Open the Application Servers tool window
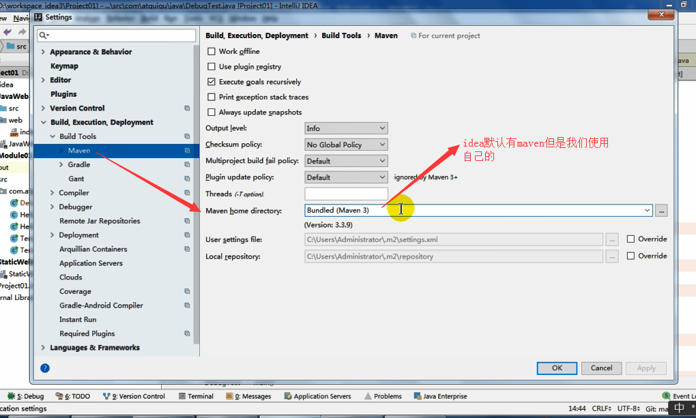This screenshot has width=696, height=418. pos(317,396)
